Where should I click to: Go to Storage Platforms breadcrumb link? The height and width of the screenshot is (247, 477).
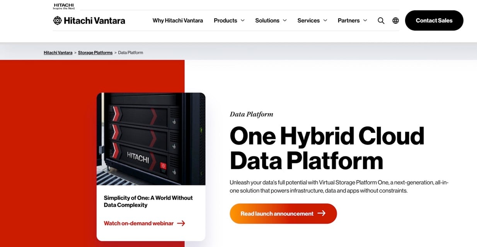pos(95,53)
